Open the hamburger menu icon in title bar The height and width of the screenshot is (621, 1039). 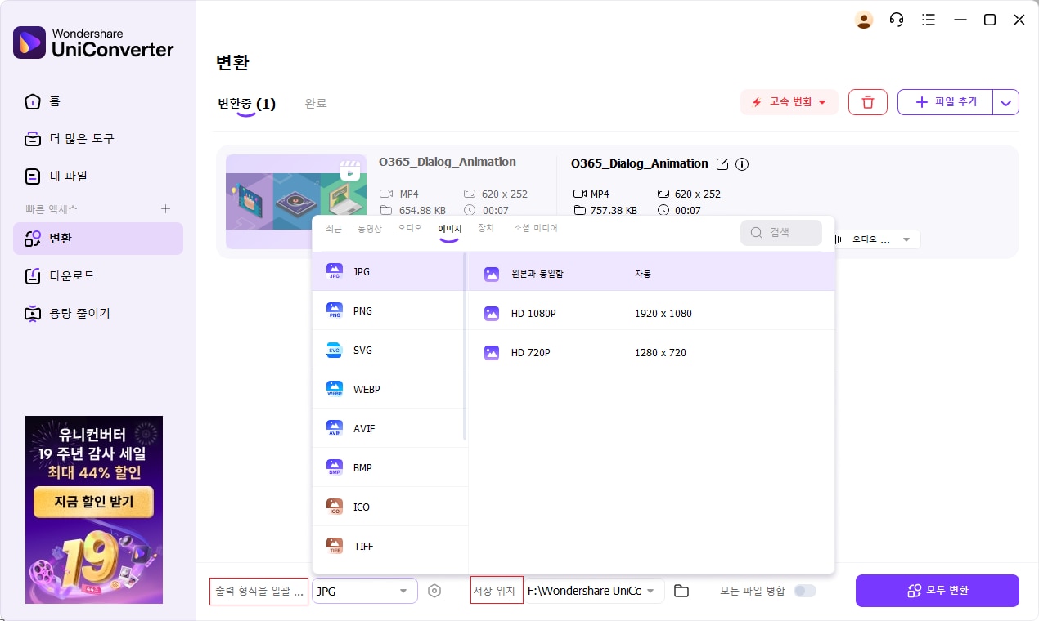point(928,20)
